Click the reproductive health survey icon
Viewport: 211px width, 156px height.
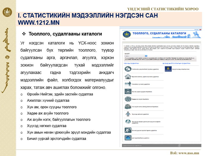(x=128, y=122)
